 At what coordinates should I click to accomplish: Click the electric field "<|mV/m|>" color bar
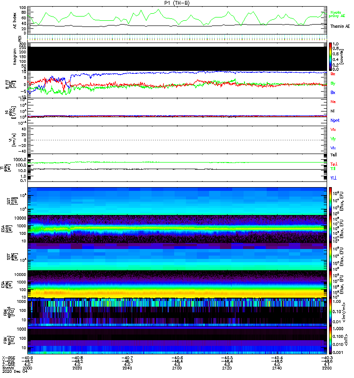[x=330, y=312]
